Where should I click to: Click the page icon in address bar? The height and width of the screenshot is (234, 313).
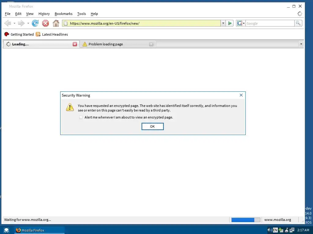point(65,23)
